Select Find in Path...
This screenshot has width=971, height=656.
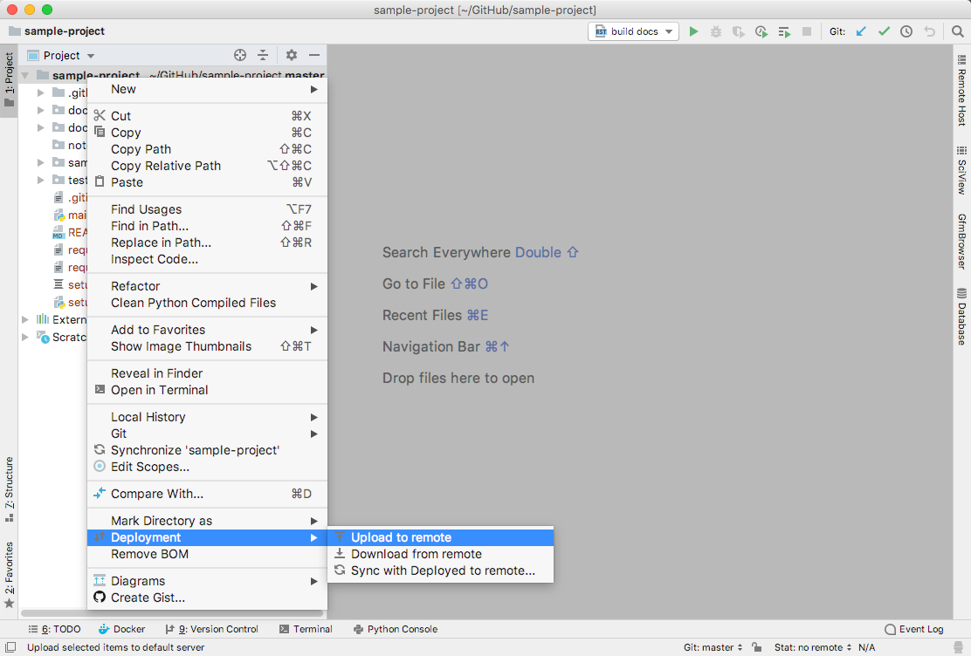[x=208, y=226]
